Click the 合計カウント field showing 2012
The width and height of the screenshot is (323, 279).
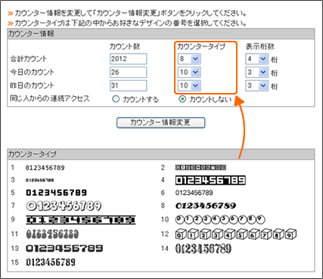129,59
